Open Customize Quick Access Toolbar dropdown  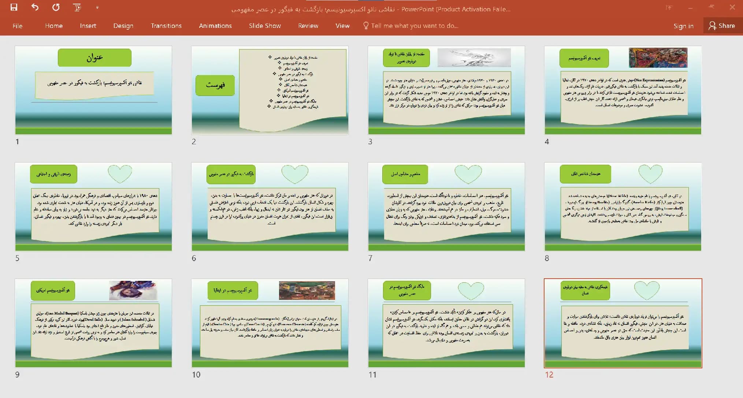pyautogui.click(x=97, y=7)
